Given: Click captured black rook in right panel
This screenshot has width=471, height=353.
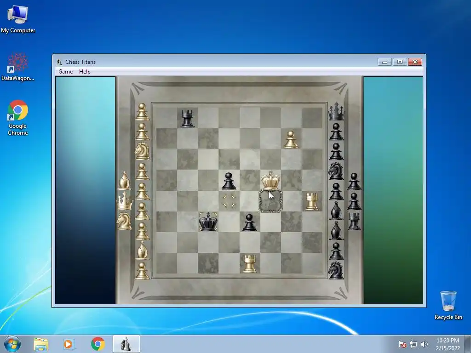Looking at the screenshot, I should tap(354, 221).
